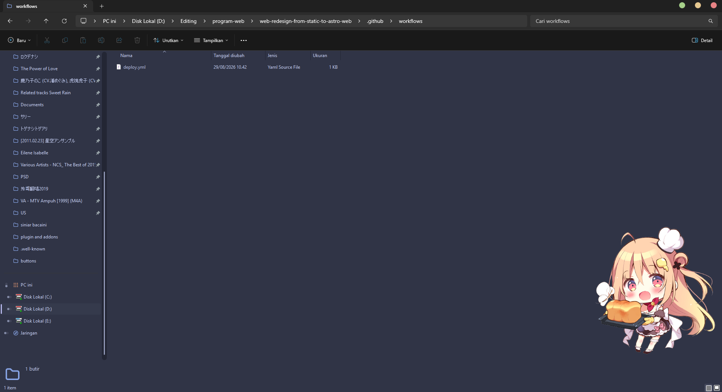Open the Tampilkan view dropdown
This screenshot has height=392, width=722.
(211, 40)
